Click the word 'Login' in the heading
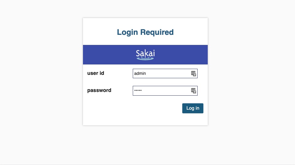The width and height of the screenshot is (295, 165). 127,32
